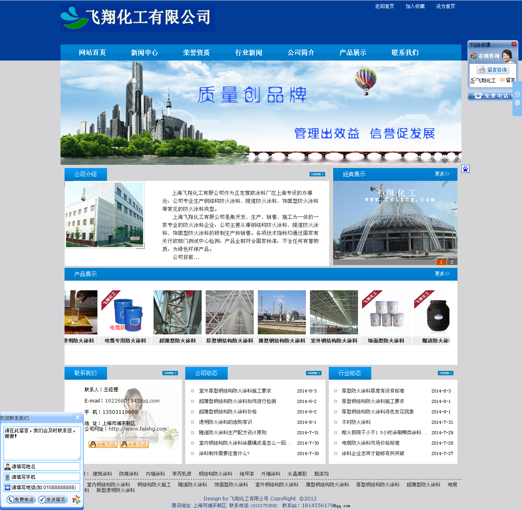The image size is (522, 510).
Task: Open news 超薄型钢结构防火涂料如何进行检测
Action: coord(237,401)
